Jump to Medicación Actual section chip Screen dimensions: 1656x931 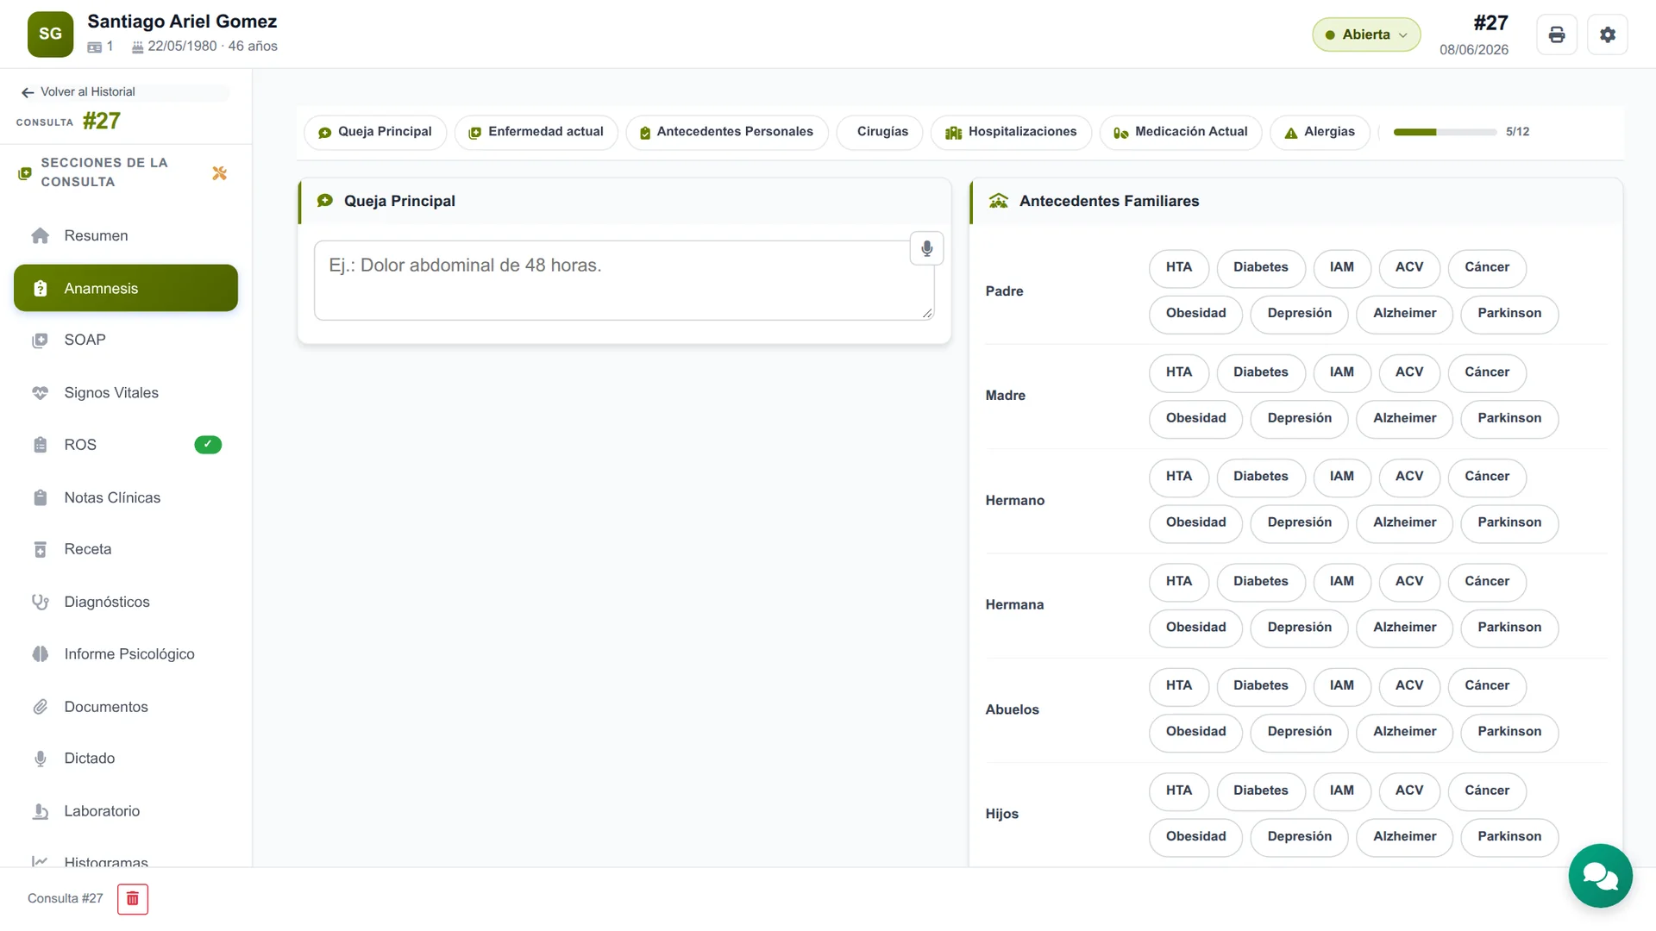click(1180, 132)
